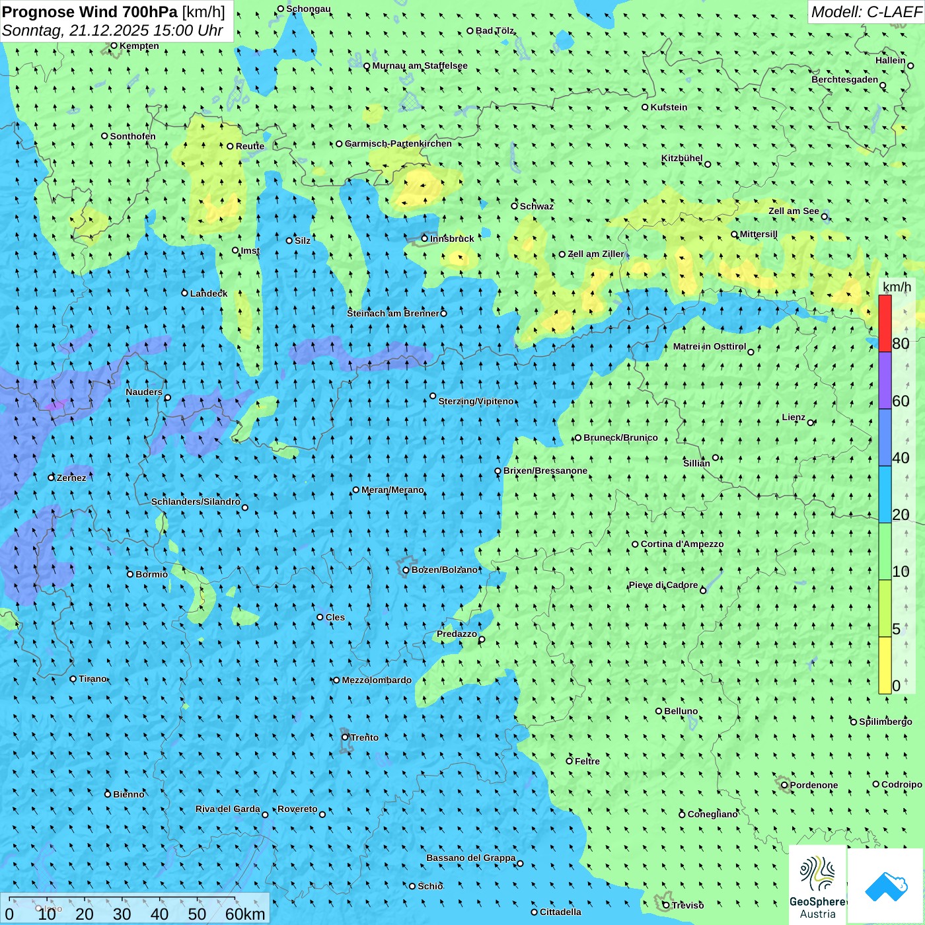The image size is (925, 925).
Task: Click the 'Zell am Ziller' label
Action: point(596,254)
